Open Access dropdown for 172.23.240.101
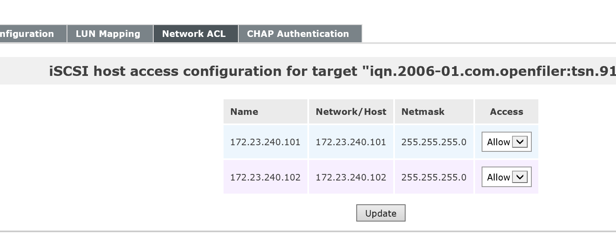616x240 pixels. coord(506,142)
